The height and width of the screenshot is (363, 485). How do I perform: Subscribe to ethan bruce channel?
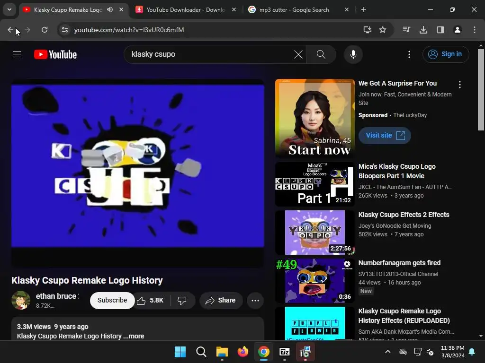[112, 300]
